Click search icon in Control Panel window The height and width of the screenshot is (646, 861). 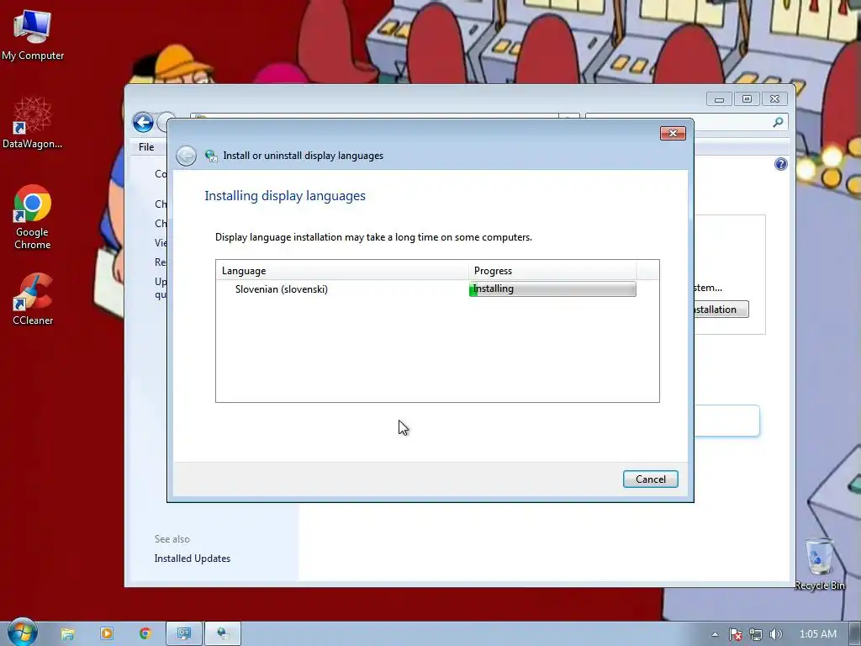click(x=778, y=122)
